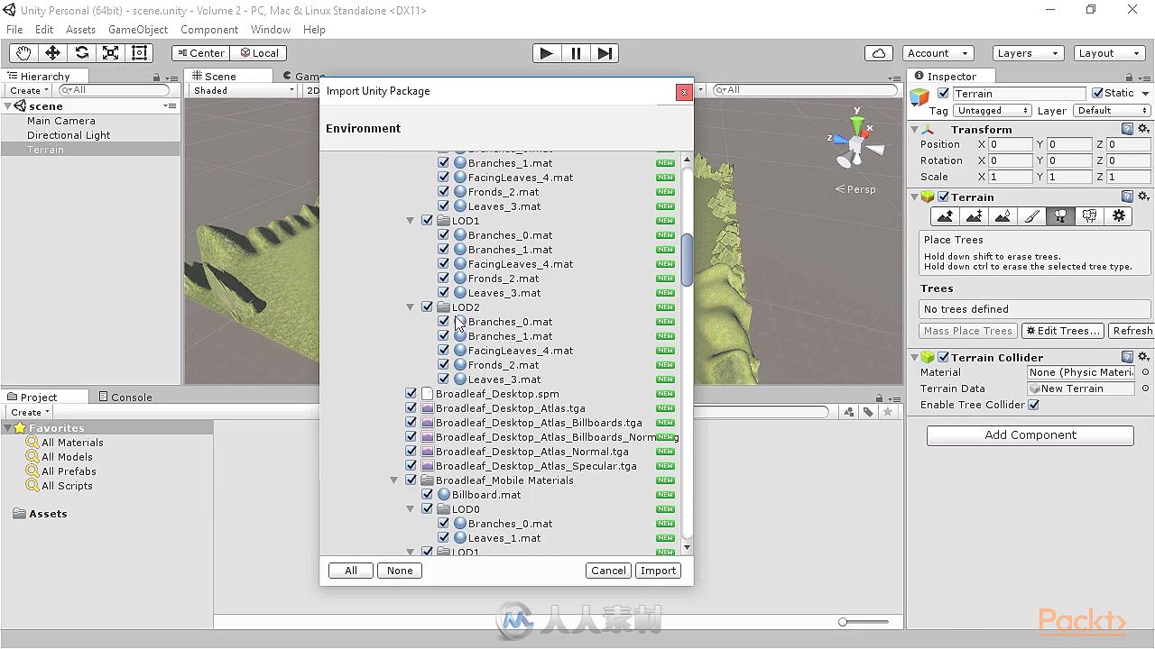Disable the Enable Tree Collider checkbox
This screenshot has height=649, width=1155.
pyautogui.click(x=1034, y=405)
